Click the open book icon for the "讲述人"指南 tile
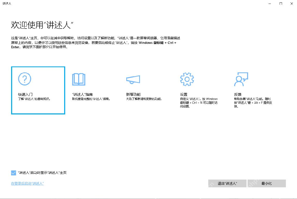297x199 pixels. 79,79
